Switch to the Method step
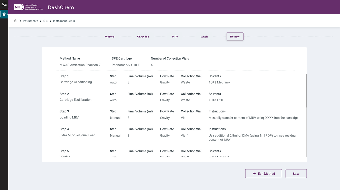The width and height of the screenshot is (340, 190). [110, 37]
